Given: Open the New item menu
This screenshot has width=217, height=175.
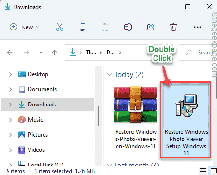Looking at the screenshot, I should click(x=25, y=27).
